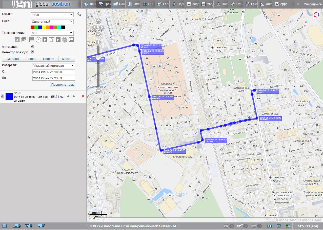Open the Объект dropdown showing 1100
Screen dimensions: 323x230
(x=52, y=15)
